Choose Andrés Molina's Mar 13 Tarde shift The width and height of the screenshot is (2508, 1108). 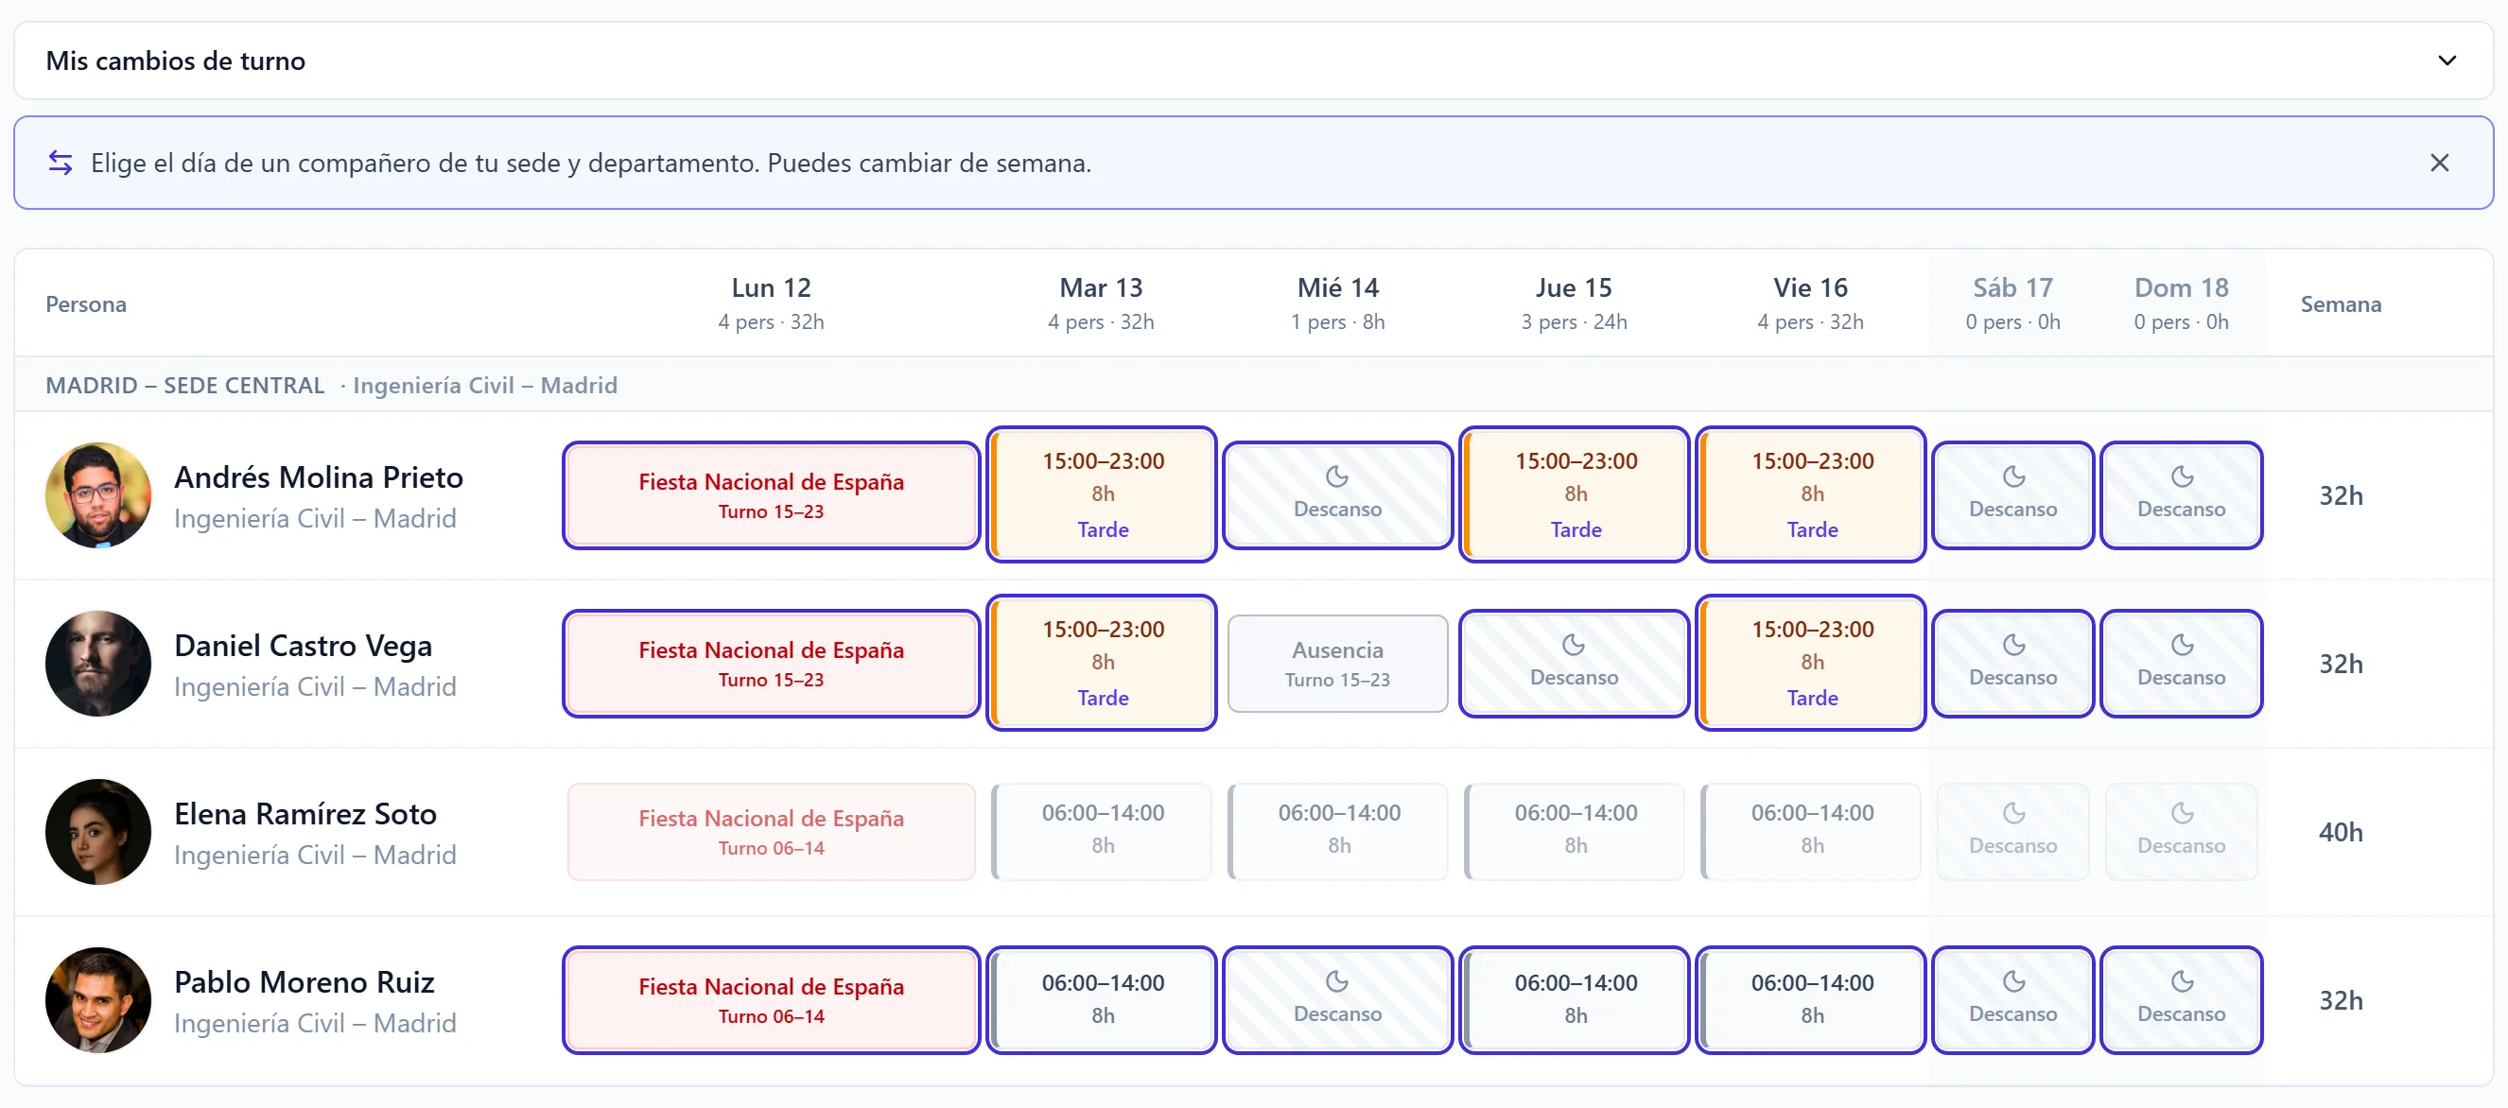(1102, 494)
